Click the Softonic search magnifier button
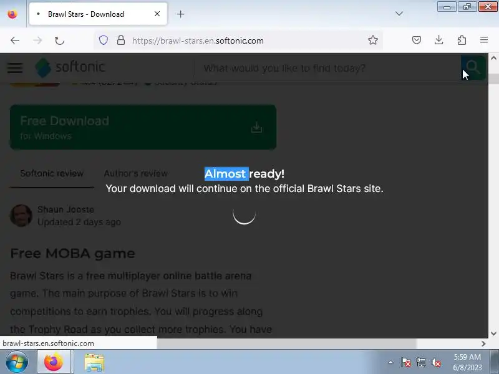Screen dimensions: 499x374 [x=473, y=67]
